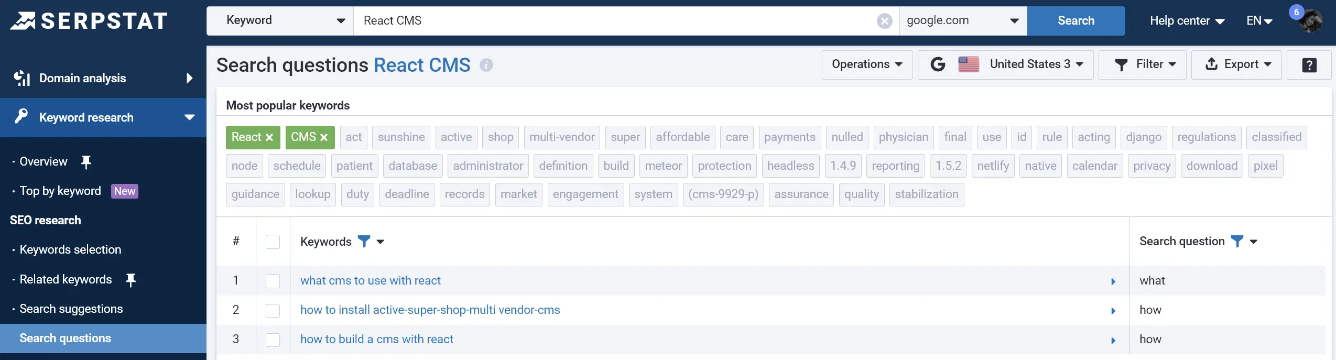Image resolution: width=1336 pixels, height=360 pixels.
Task: Expand row arrow for 'how to install active-super-shop'
Action: click(x=1113, y=311)
